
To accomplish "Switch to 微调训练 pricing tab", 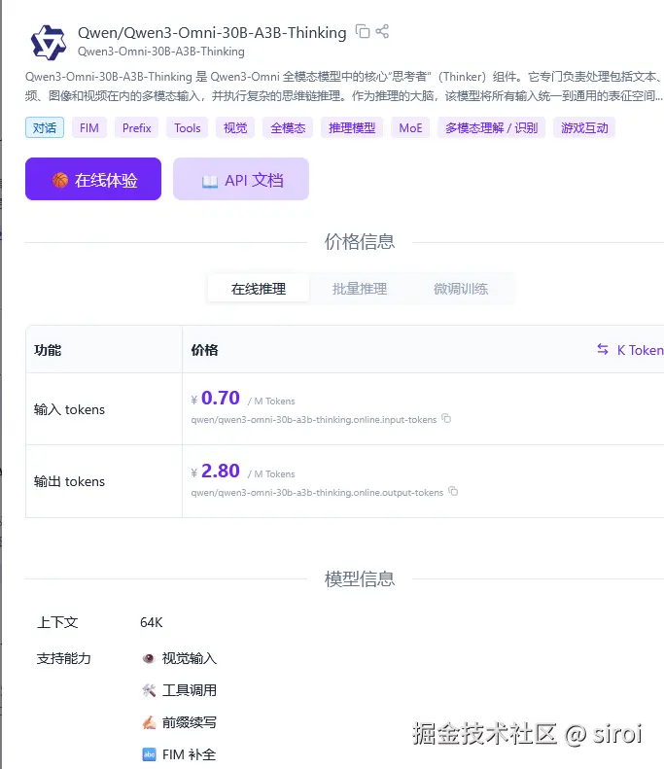I will (x=461, y=289).
